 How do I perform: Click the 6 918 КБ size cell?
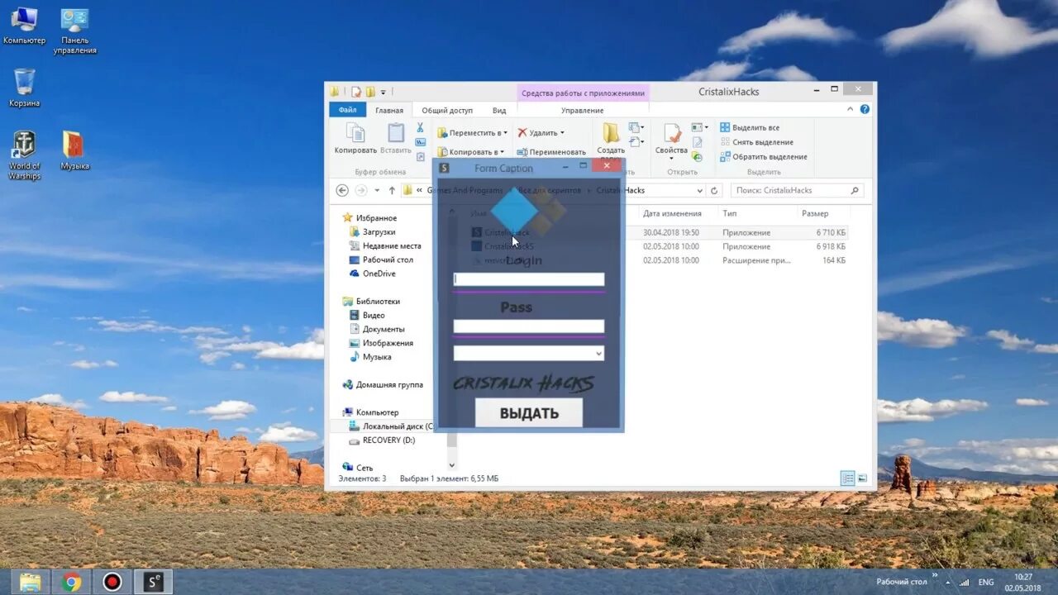(x=830, y=246)
